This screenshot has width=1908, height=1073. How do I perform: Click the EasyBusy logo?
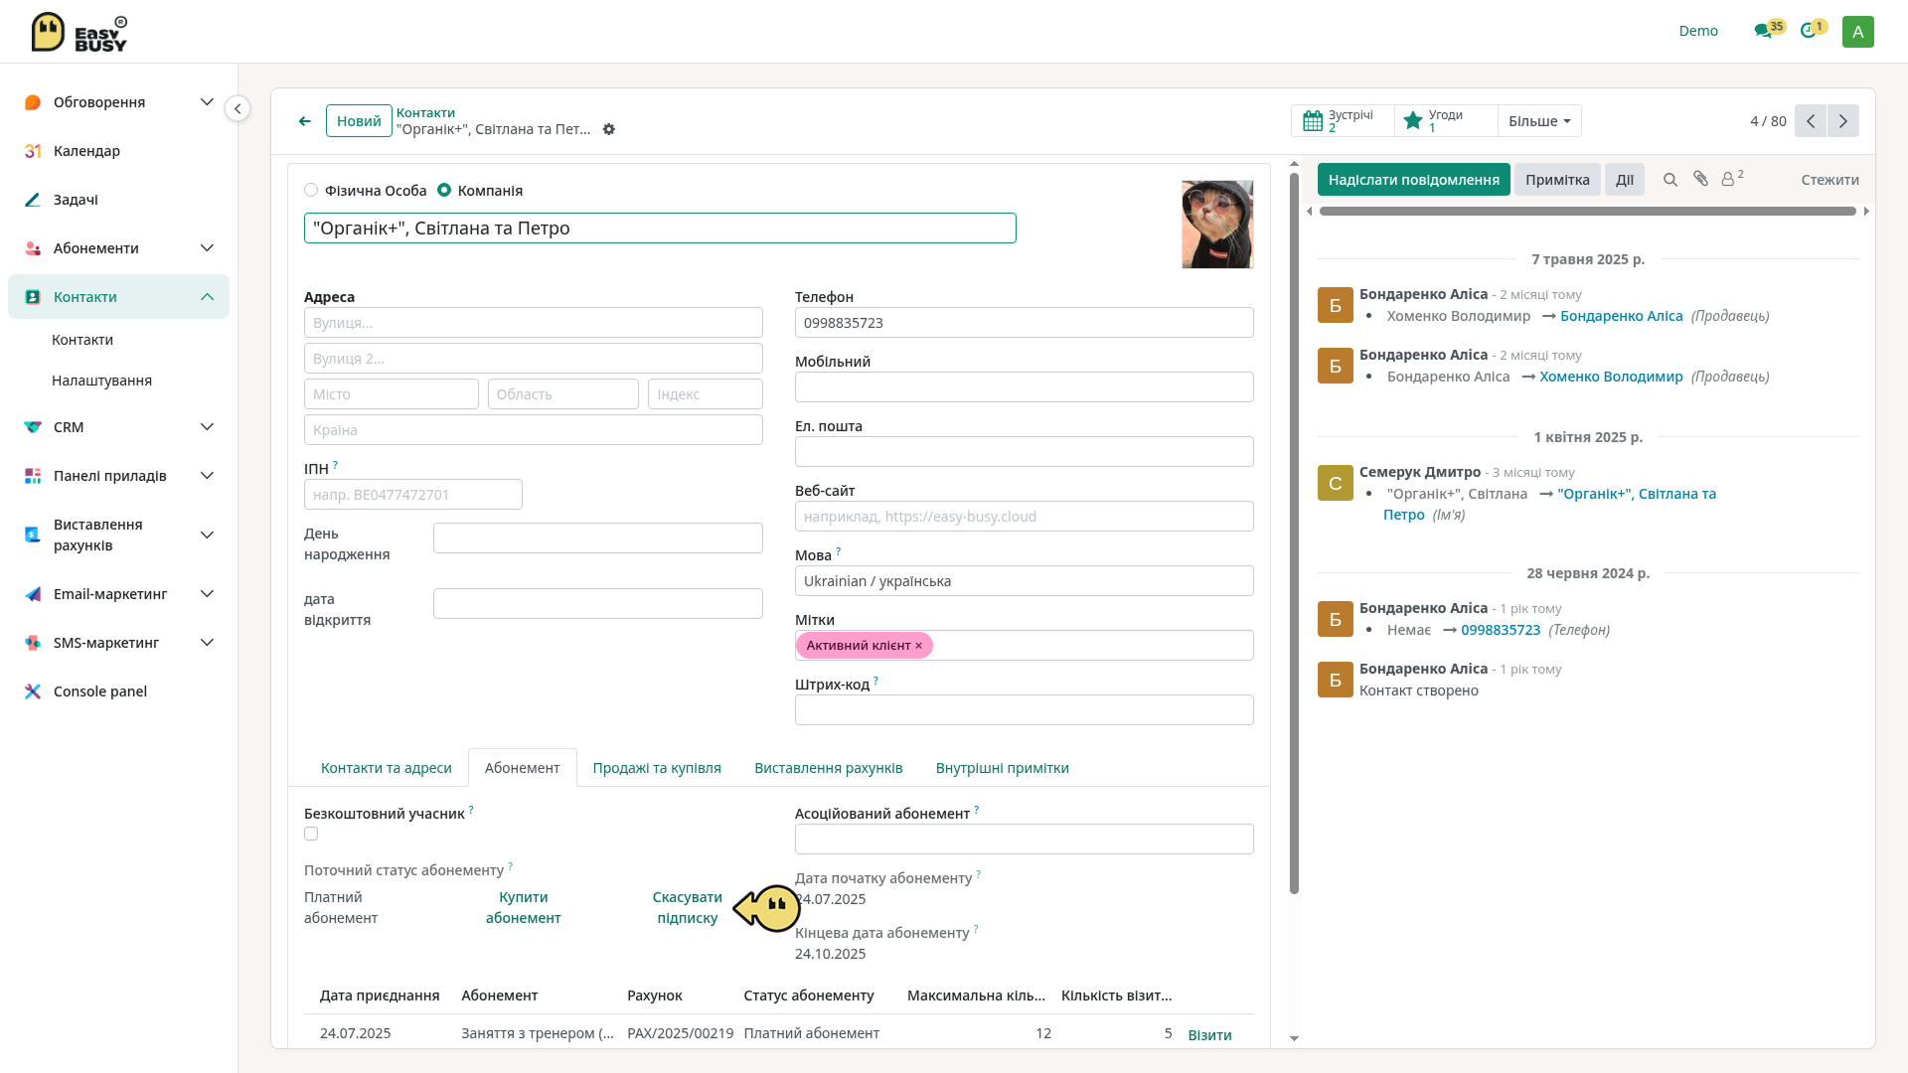pyautogui.click(x=79, y=32)
